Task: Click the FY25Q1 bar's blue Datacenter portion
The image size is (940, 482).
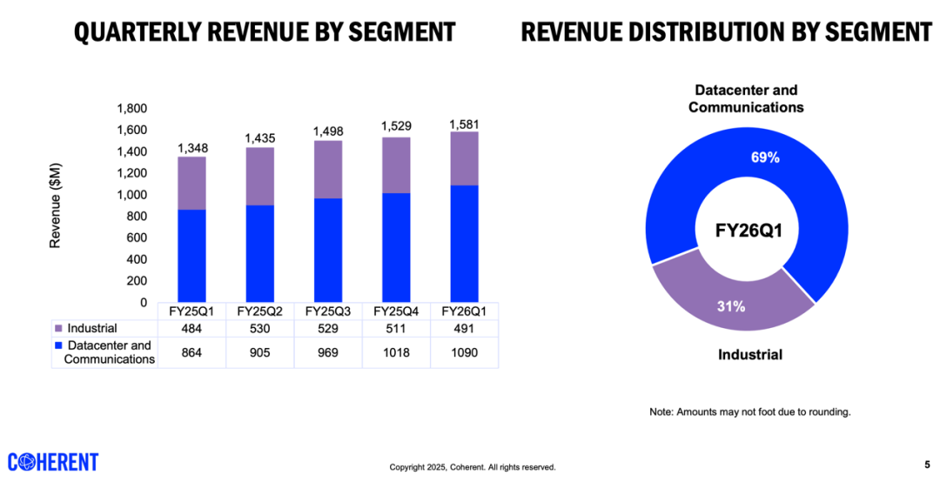Action: (x=191, y=256)
